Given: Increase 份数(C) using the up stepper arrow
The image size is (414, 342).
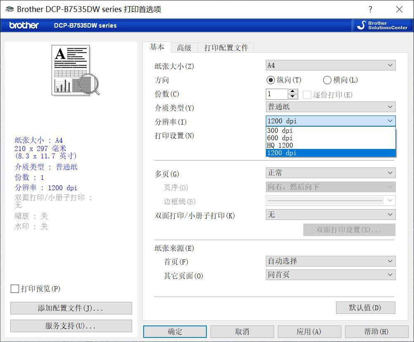Looking at the screenshot, I should (292, 92).
